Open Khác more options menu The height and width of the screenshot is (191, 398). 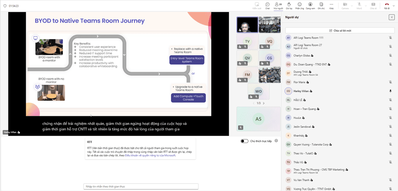pos(331,5)
